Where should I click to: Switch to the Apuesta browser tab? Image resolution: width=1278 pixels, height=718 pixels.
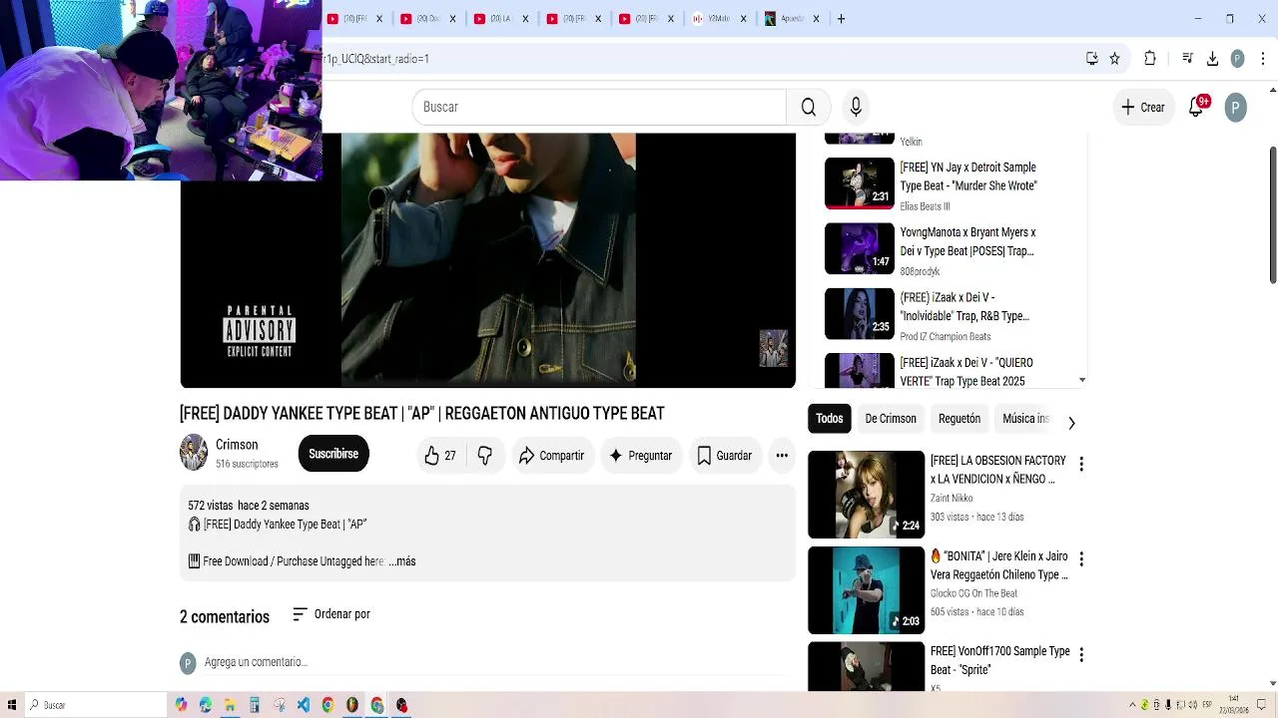pos(791,18)
